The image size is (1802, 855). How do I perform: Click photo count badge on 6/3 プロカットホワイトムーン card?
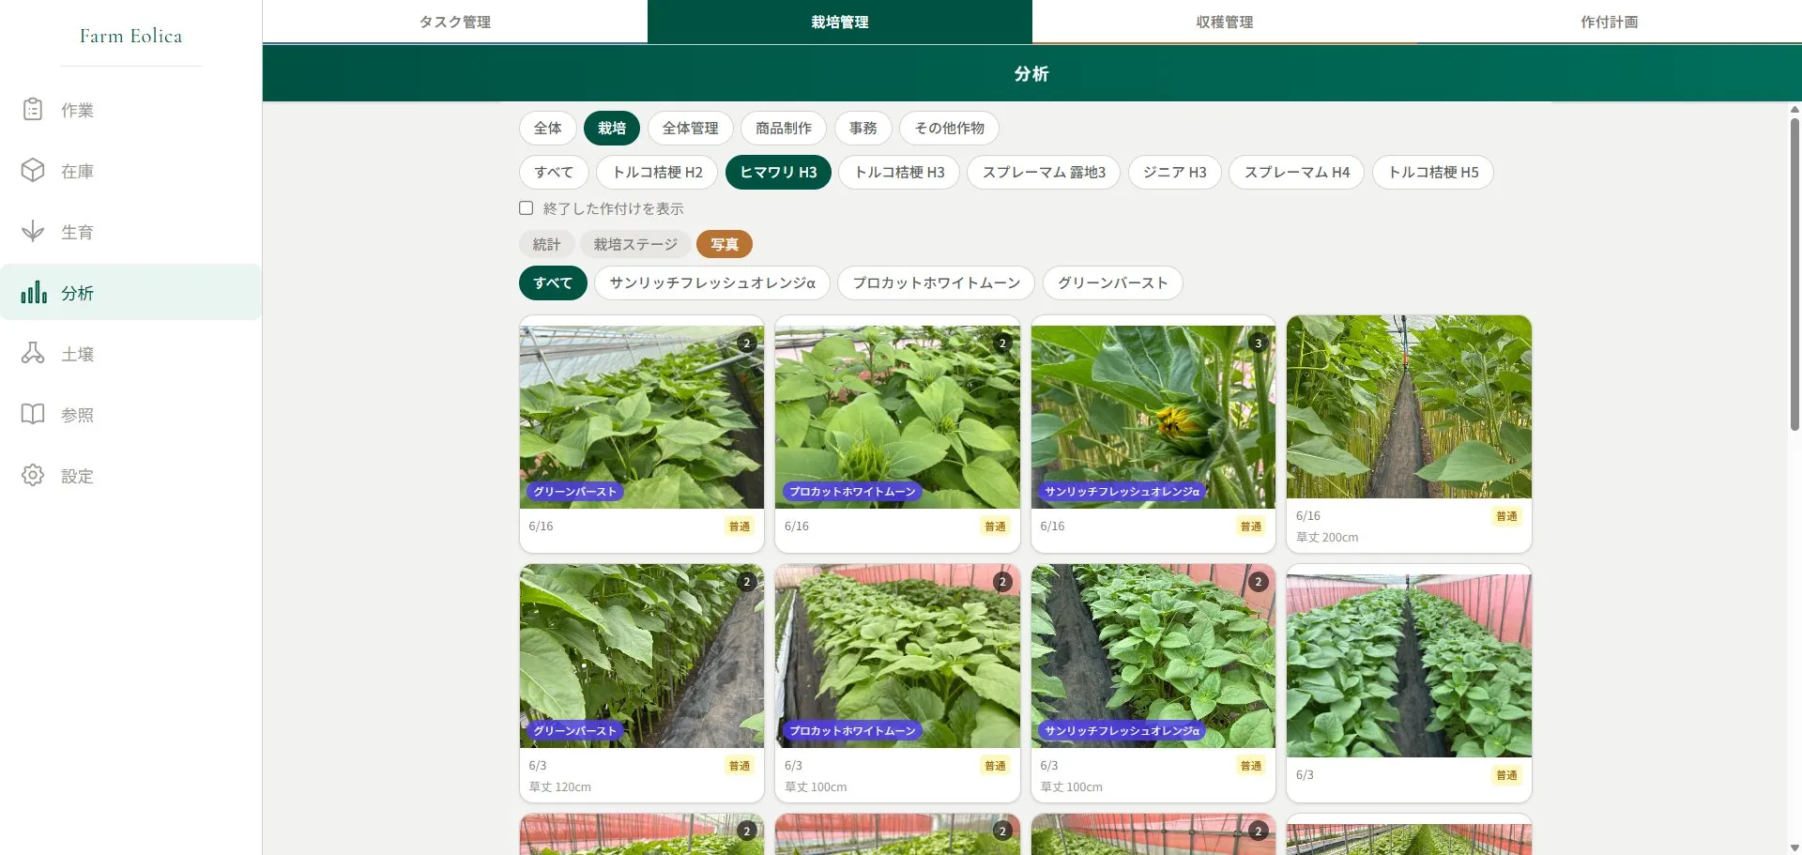click(1002, 582)
